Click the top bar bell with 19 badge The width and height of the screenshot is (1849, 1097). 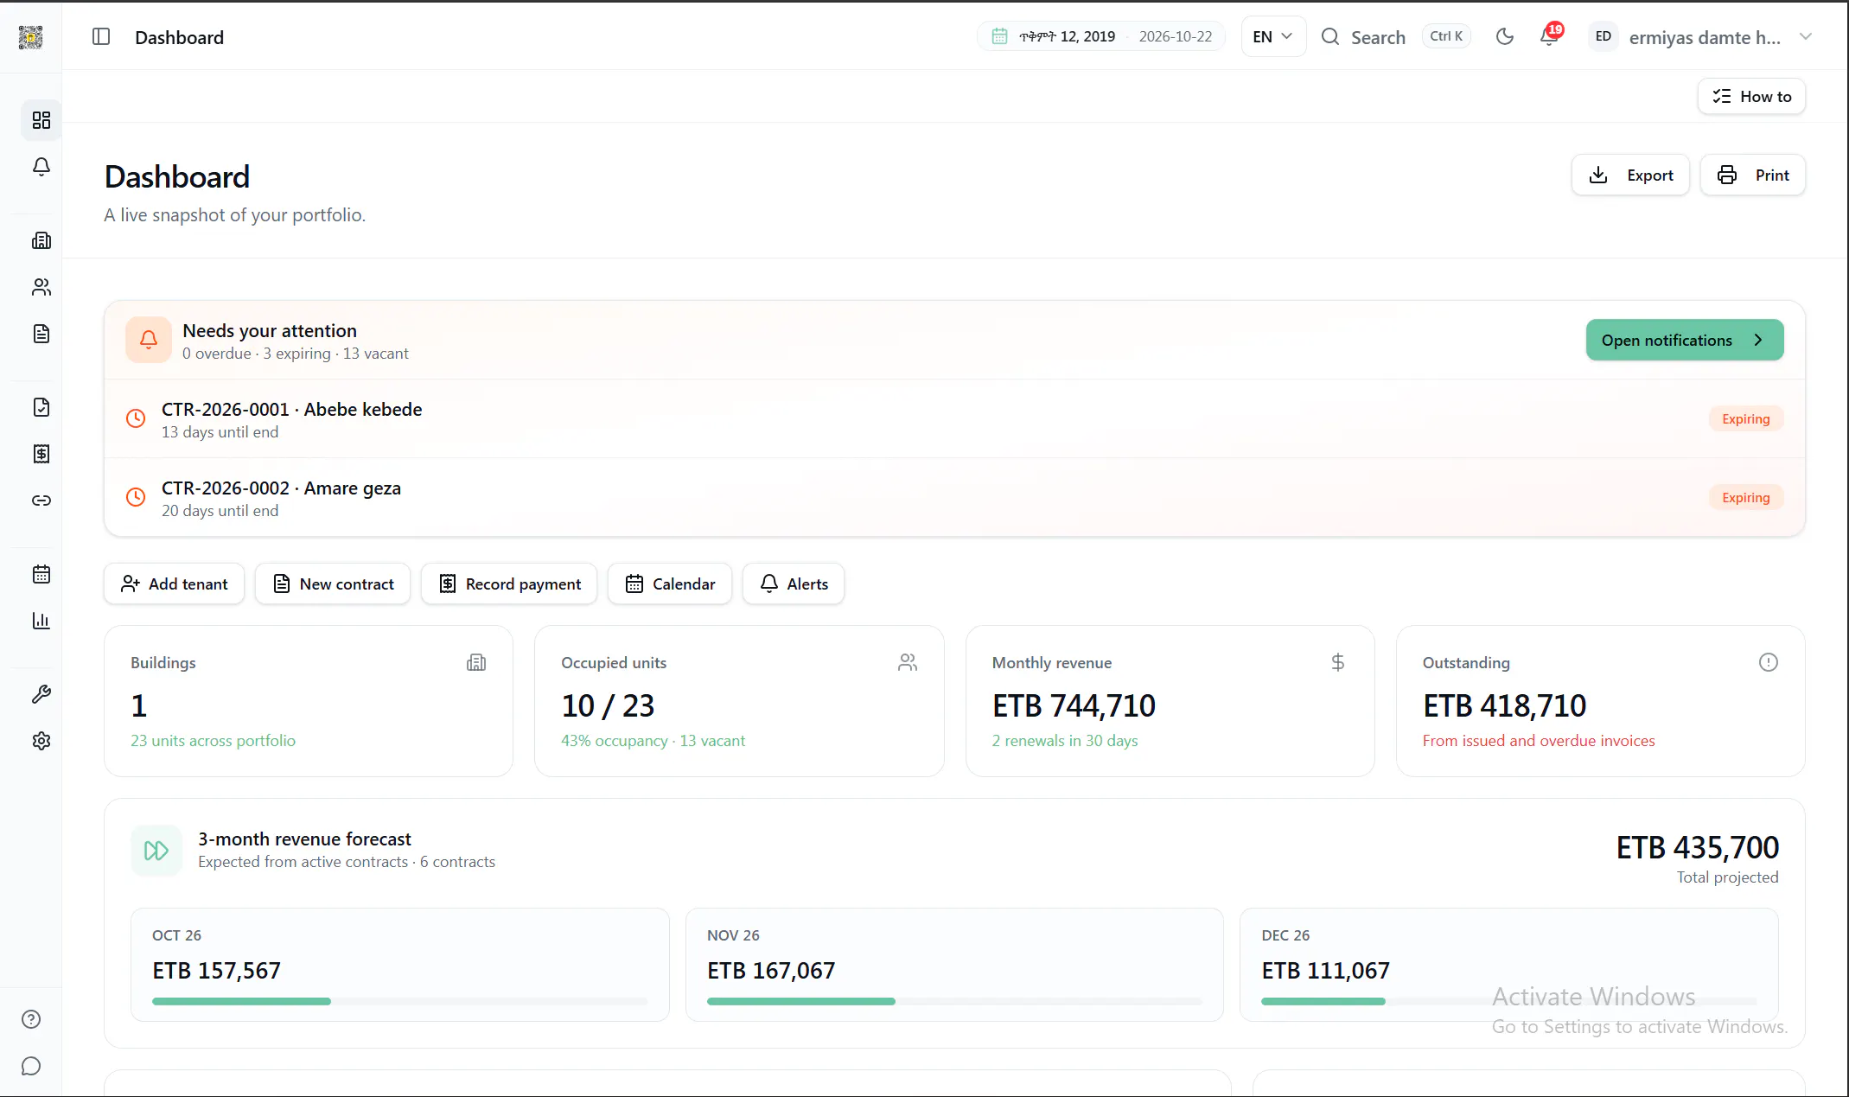point(1550,36)
